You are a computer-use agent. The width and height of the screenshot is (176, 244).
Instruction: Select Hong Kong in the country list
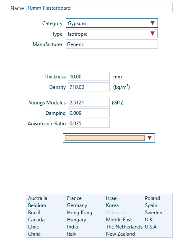click(80, 213)
